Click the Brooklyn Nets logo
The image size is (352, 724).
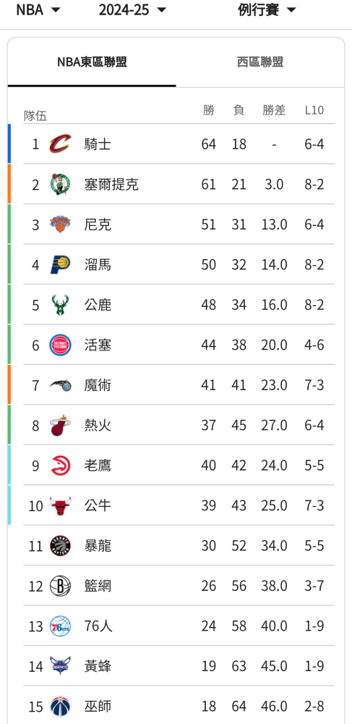pos(61,586)
